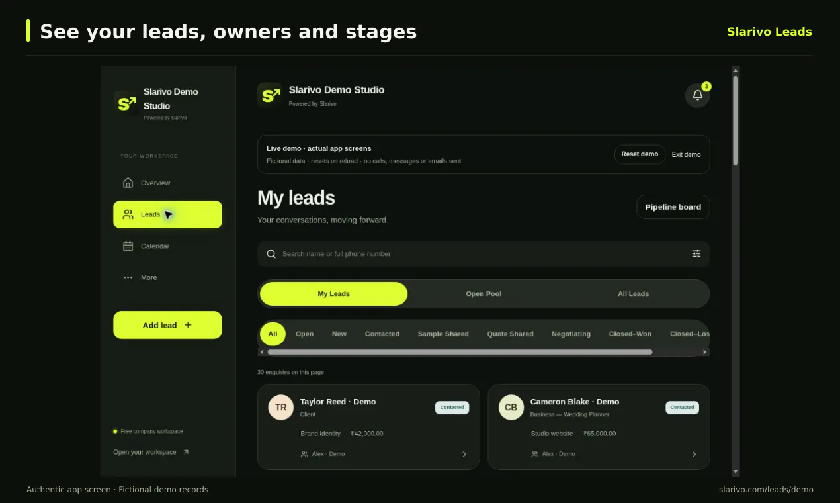Screen dimensions: 840x503
Task: Click the sidebar Slarivo logo
Action: pyautogui.click(x=126, y=103)
